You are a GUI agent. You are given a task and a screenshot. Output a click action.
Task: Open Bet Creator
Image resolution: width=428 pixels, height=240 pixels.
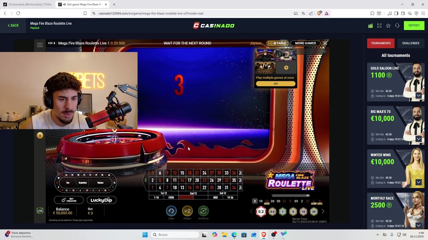point(69,200)
